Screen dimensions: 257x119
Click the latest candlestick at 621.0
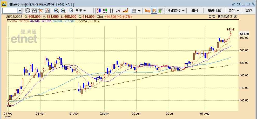point(231,33)
